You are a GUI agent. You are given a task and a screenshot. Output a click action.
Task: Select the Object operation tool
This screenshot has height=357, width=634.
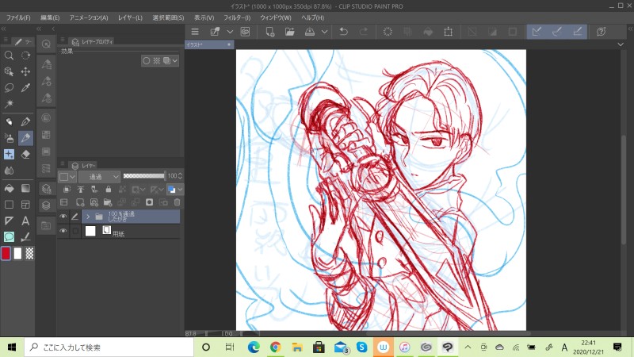(9, 71)
